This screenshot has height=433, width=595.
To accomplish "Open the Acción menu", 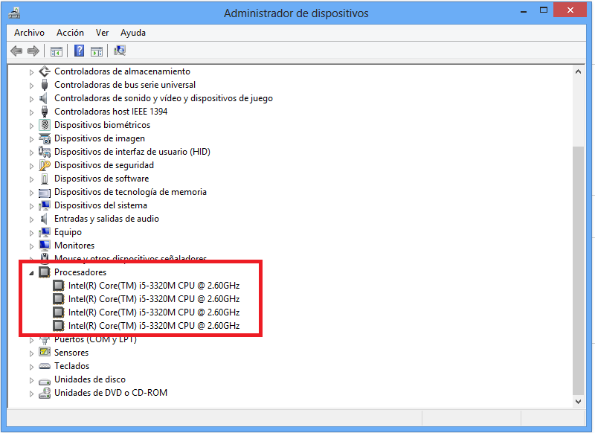I will 70,33.
